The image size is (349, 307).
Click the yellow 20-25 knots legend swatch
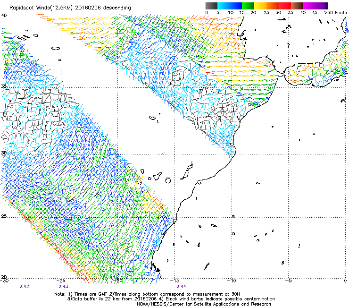(x=260, y=6)
